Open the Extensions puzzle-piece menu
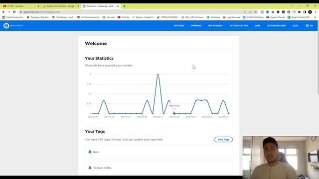Viewport: 319px width, 179px height. [299, 12]
